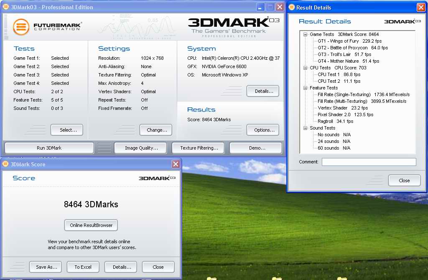Open the Image Quality tool
Image resolution: width=428 pixels, height=280 pixels.
140,148
